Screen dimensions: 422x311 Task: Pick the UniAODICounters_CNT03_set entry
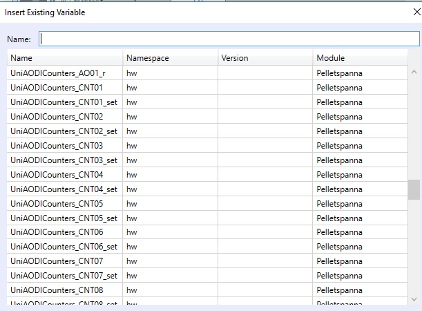pos(64,160)
